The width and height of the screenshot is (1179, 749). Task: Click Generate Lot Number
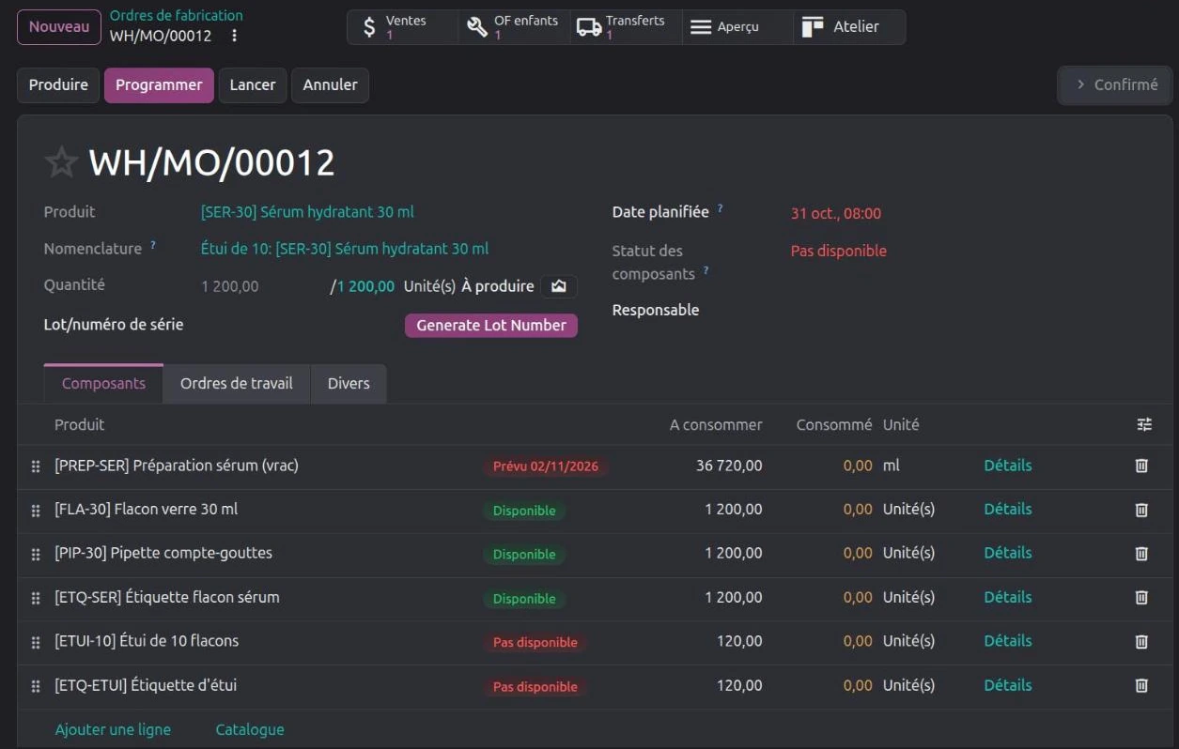(x=491, y=326)
